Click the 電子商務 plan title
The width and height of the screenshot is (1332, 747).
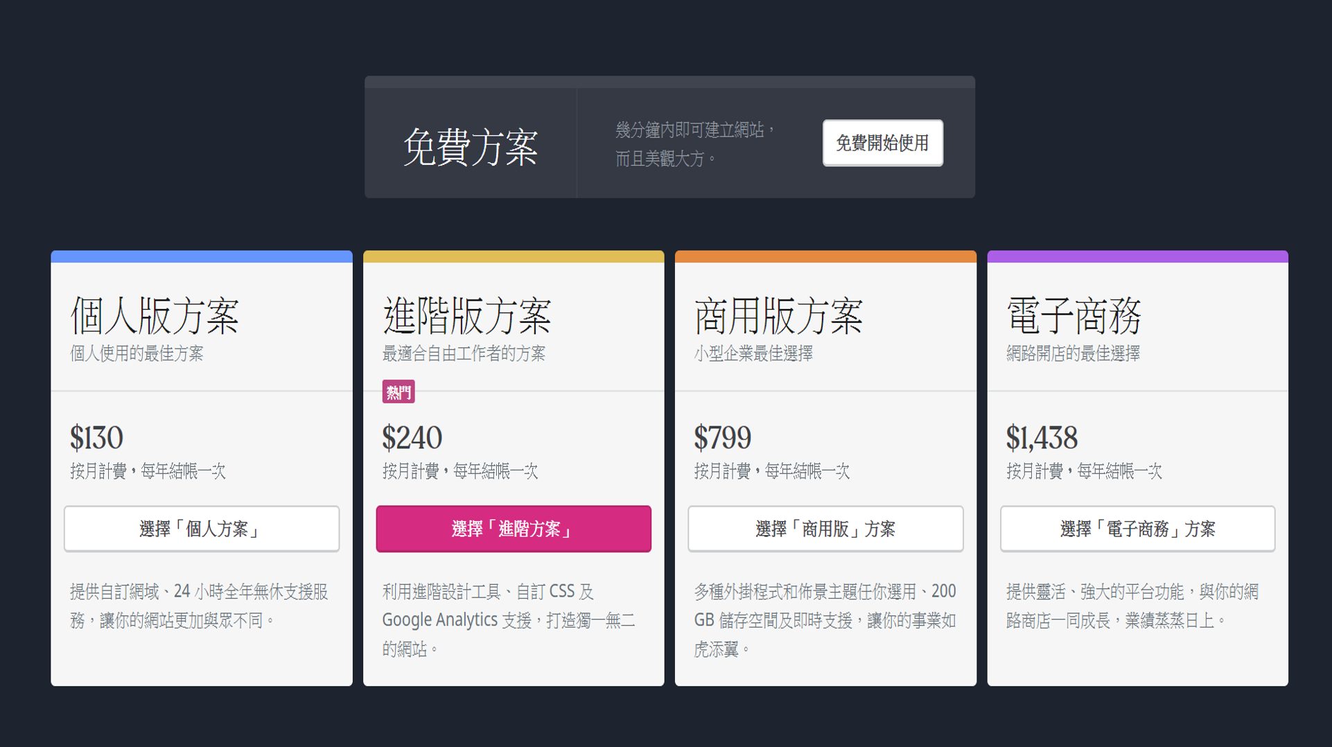[1074, 316]
